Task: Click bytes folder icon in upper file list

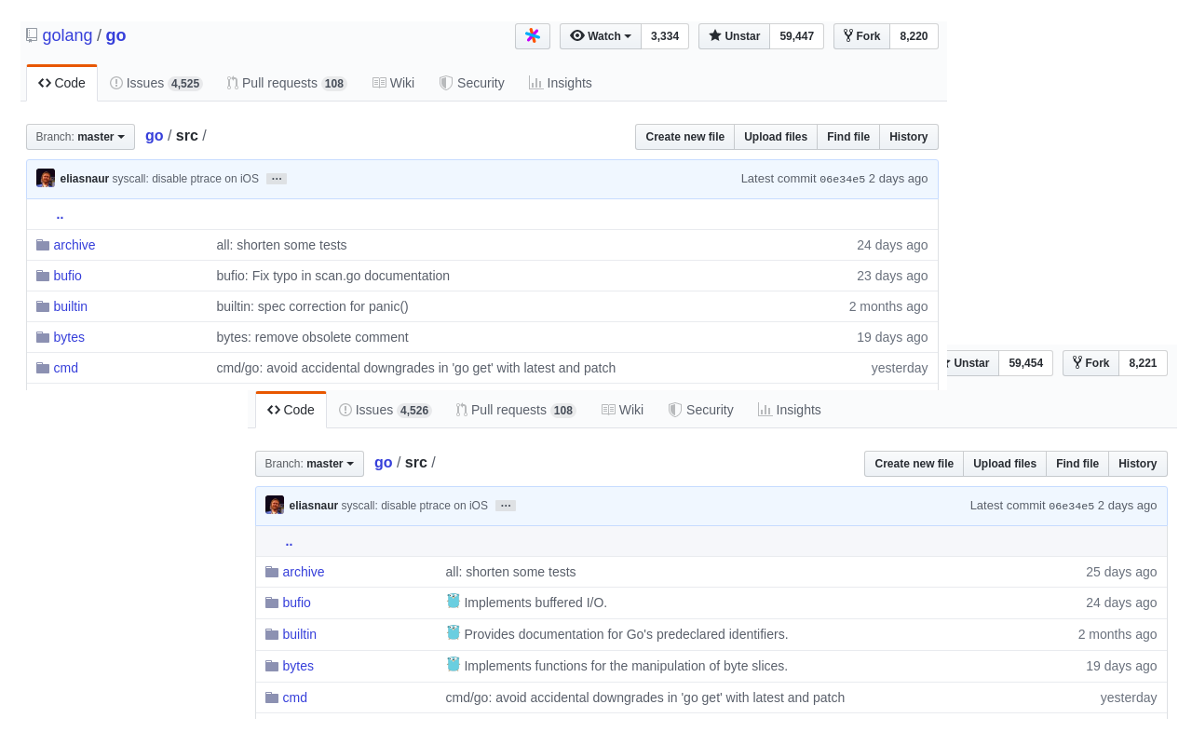Action: (43, 337)
